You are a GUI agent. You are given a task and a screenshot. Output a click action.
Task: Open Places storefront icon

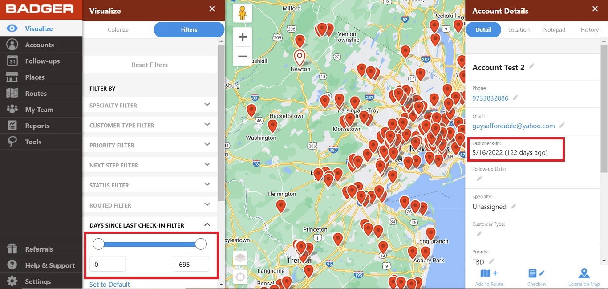pyautogui.click(x=12, y=77)
